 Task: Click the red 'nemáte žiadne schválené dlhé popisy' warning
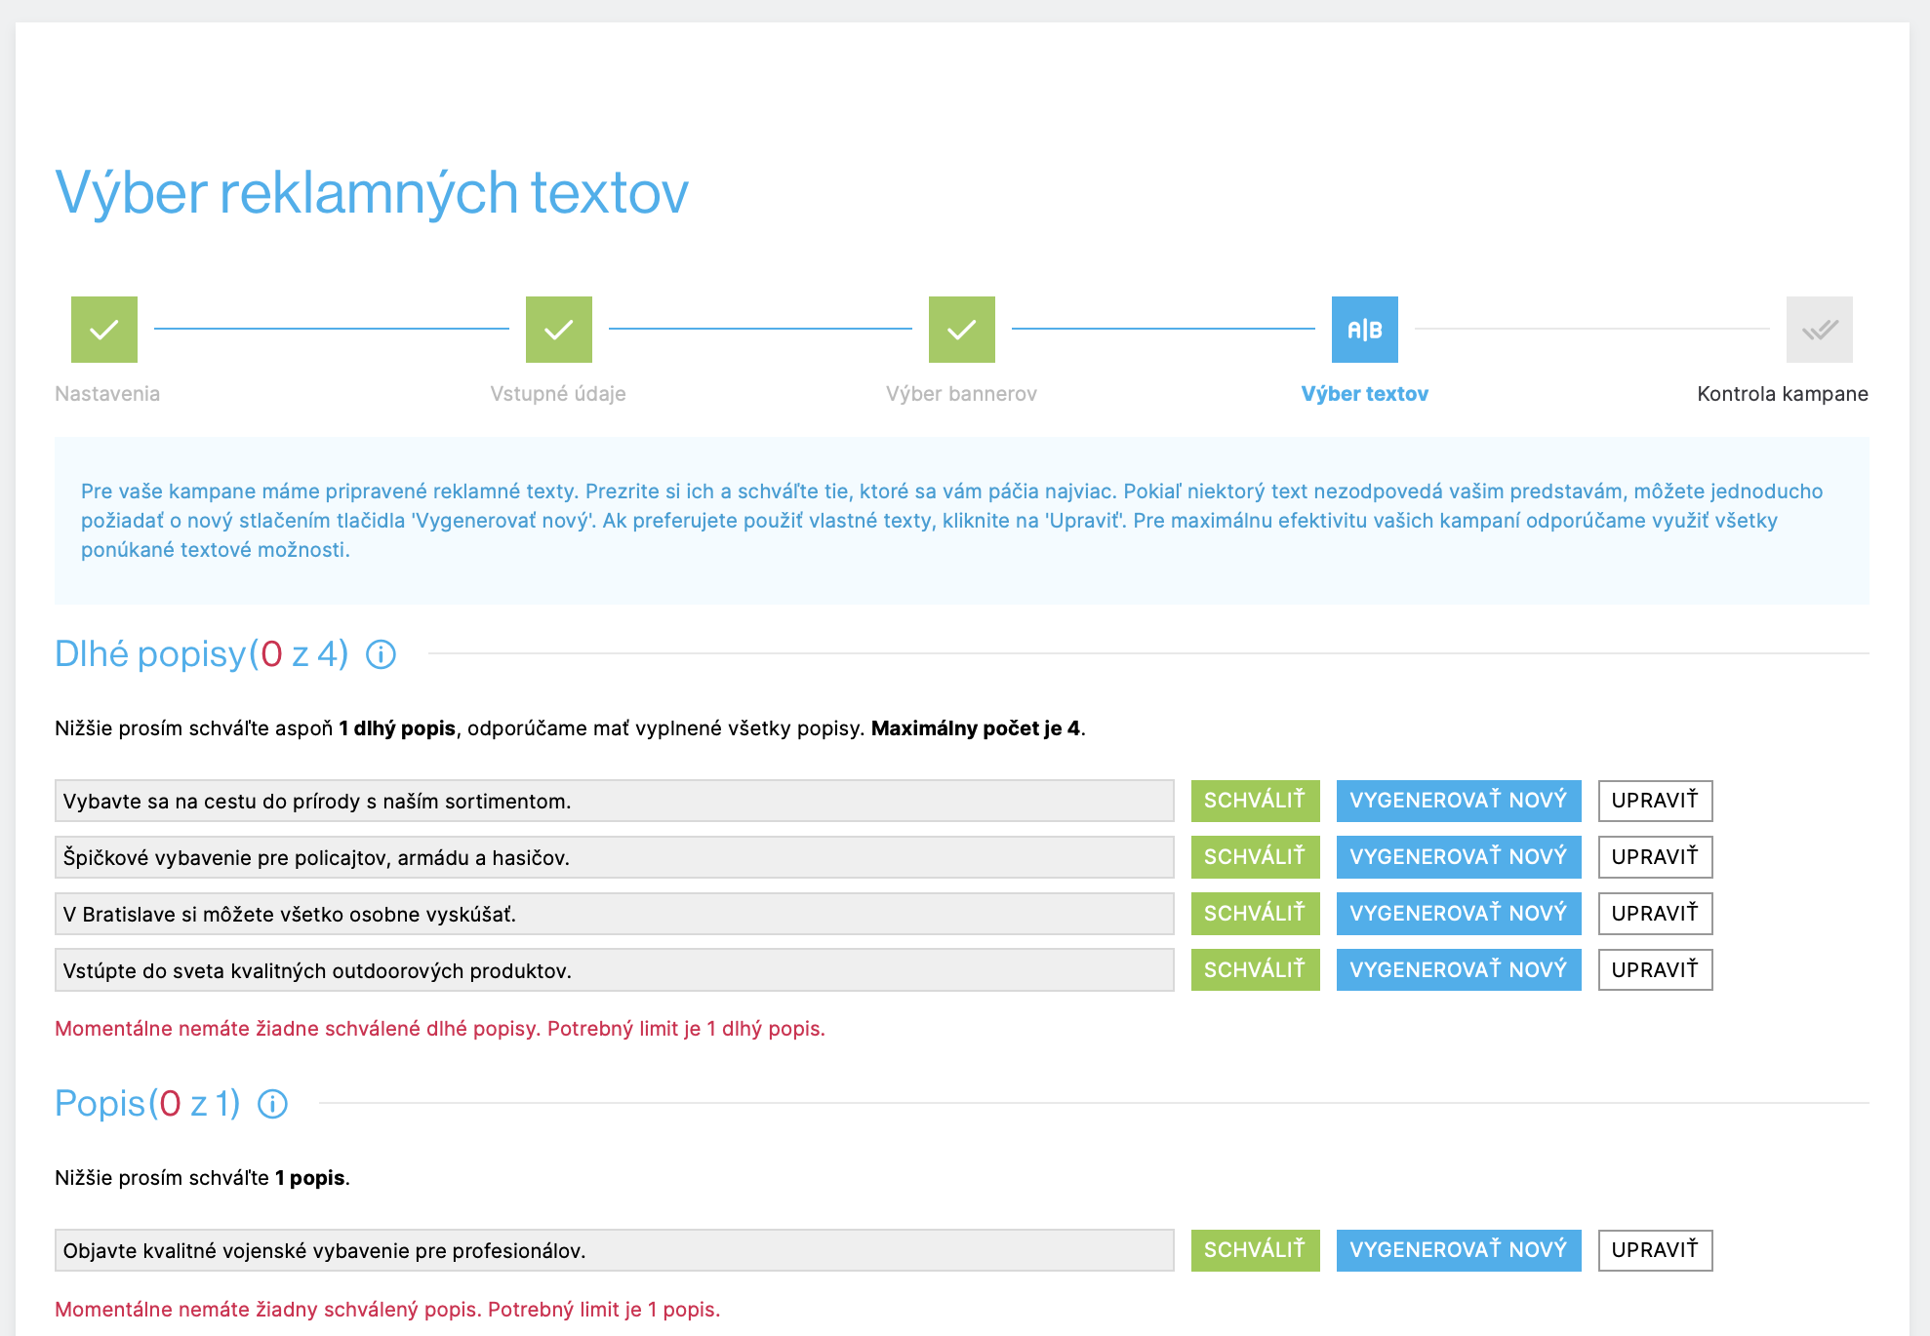(440, 1029)
